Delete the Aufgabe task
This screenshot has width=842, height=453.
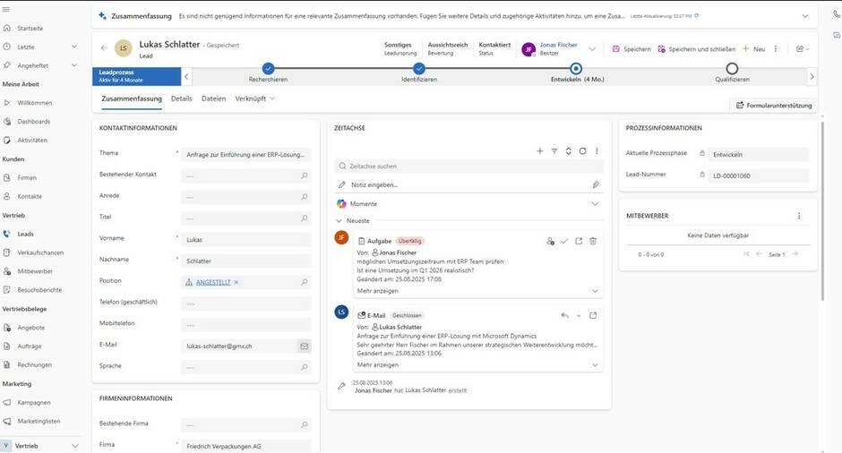point(593,242)
